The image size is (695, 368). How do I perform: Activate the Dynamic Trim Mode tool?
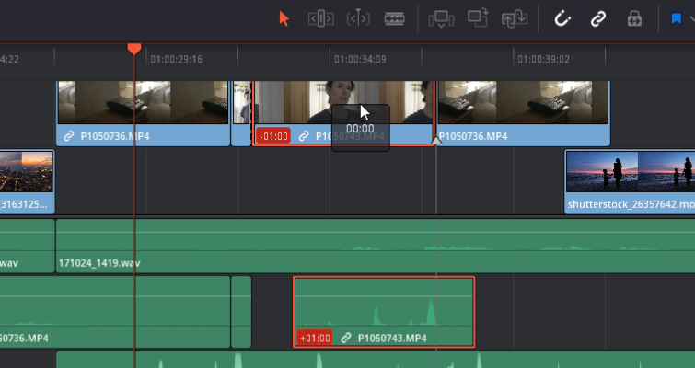point(358,19)
